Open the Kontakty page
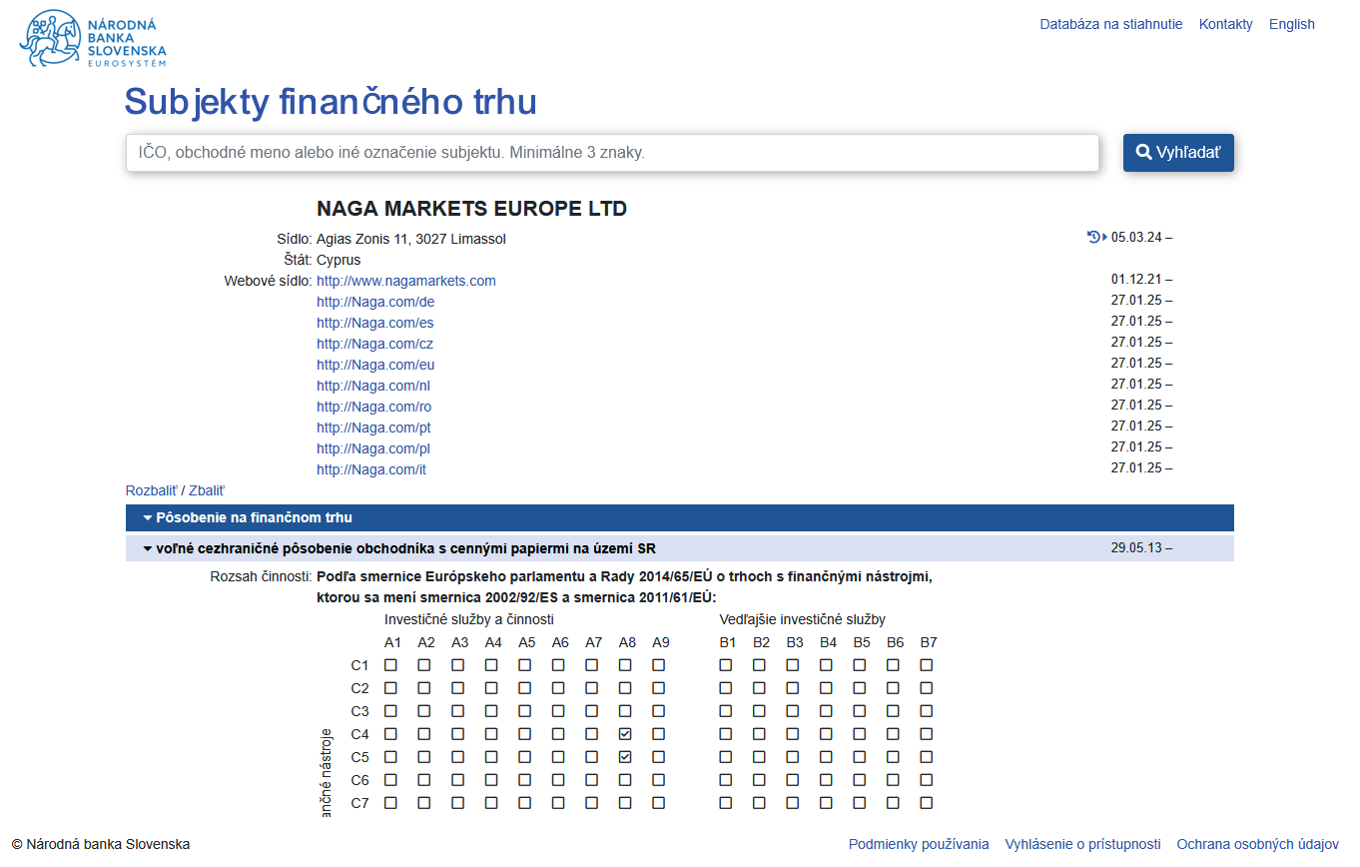This screenshot has width=1360, height=867. click(1225, 24)
